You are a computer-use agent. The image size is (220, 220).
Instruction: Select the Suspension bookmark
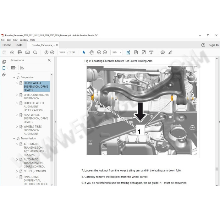pos(27,77)
